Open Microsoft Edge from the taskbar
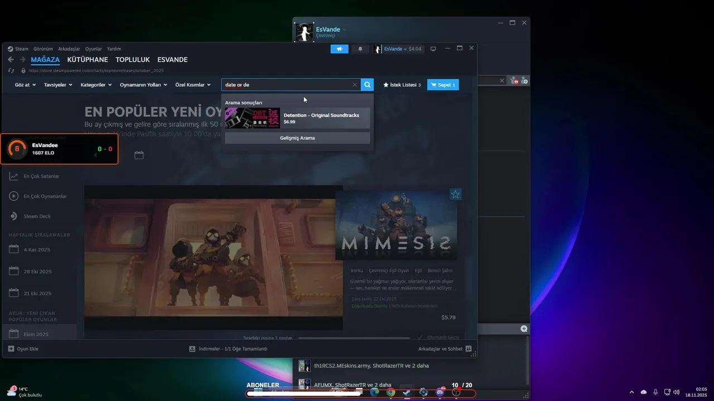 (x=374, y=392)
